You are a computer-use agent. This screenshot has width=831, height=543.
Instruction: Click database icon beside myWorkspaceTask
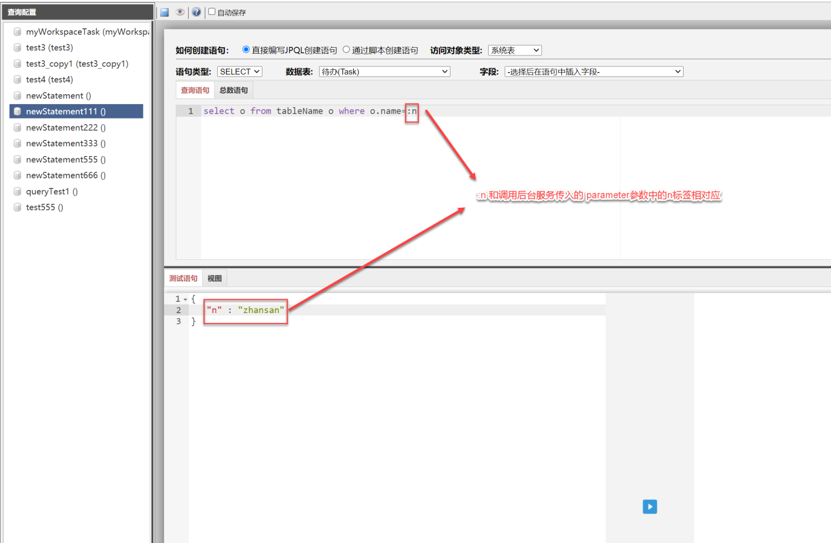click(x=17, y=32)
